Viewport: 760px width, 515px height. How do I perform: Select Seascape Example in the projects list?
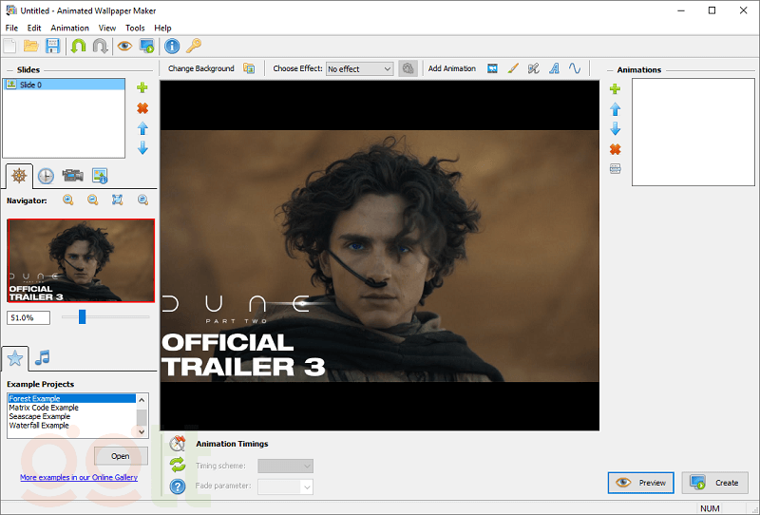[x=40, y=416]
